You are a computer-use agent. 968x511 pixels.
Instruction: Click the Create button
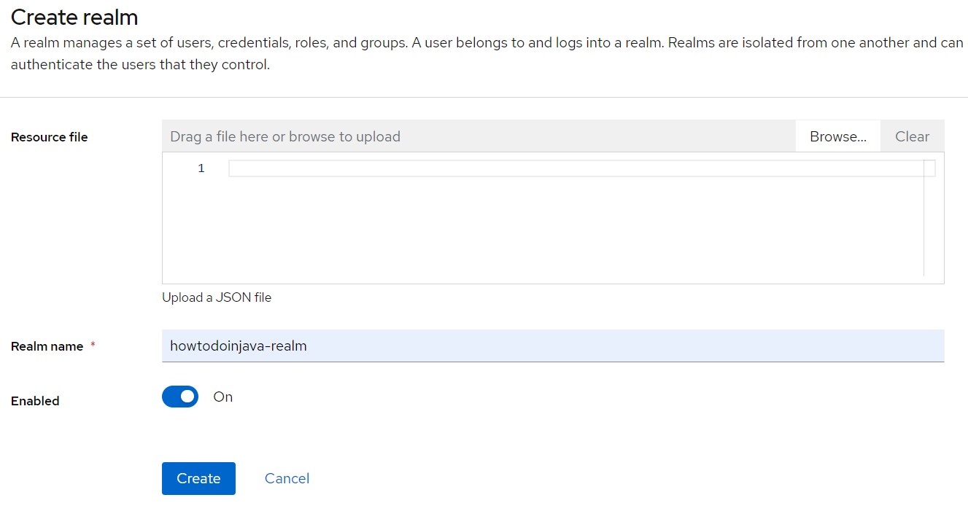coord(198,478)
